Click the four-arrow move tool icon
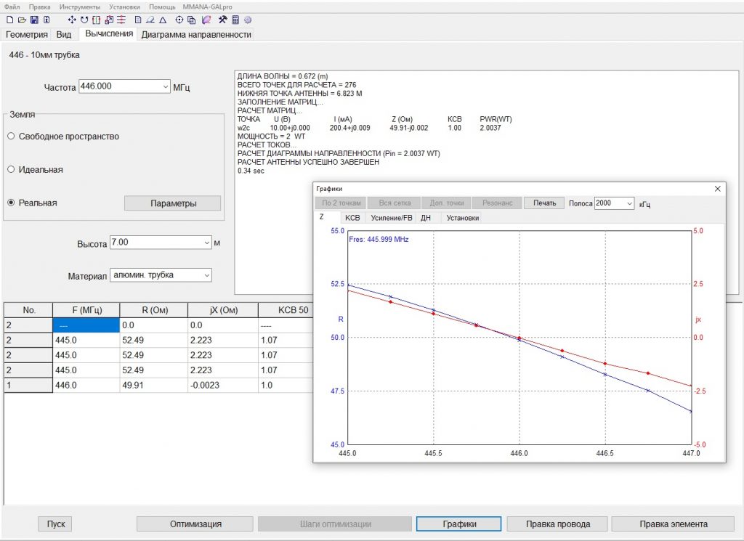 click(71, 20)
